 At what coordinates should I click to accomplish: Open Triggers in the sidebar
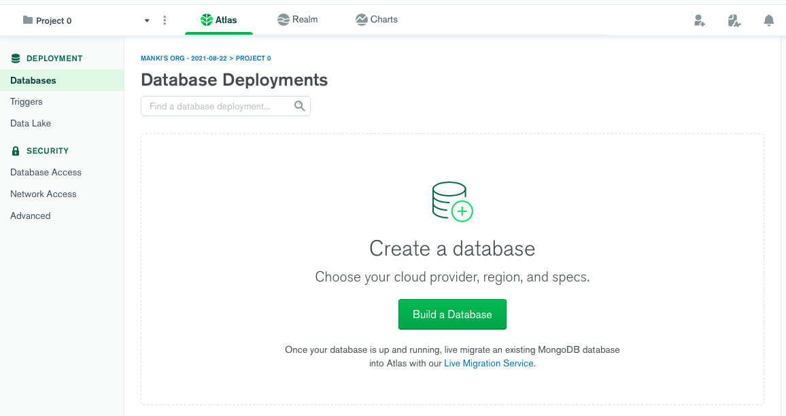click(x=27, y=102)
